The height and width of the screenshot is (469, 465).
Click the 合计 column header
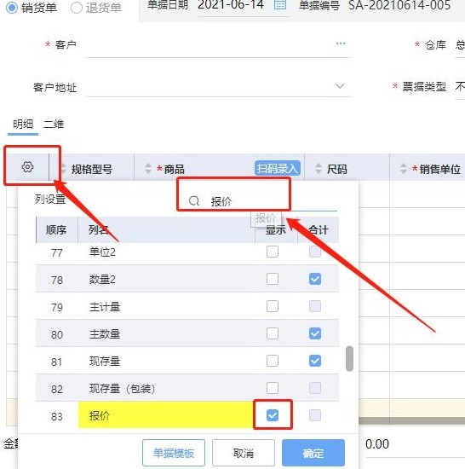click(319, 229)
